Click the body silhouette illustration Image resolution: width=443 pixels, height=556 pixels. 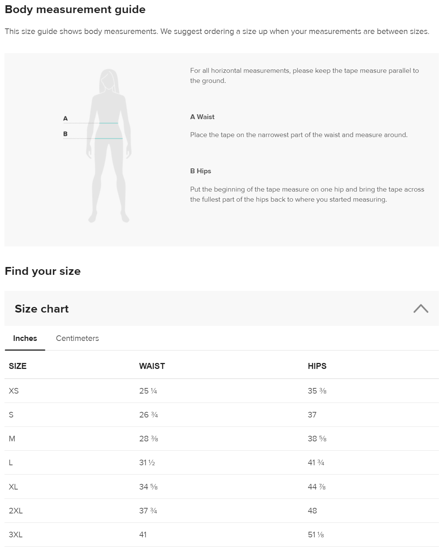pos(109,146)
